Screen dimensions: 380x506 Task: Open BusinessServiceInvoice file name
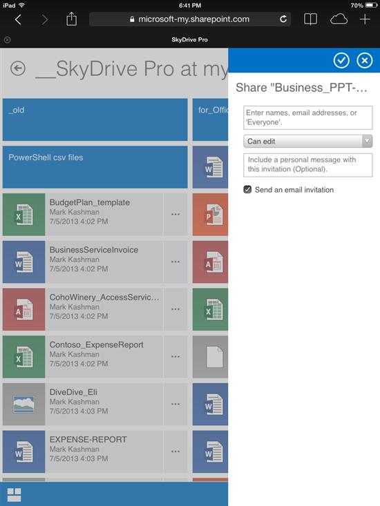[x=94, y=250]
